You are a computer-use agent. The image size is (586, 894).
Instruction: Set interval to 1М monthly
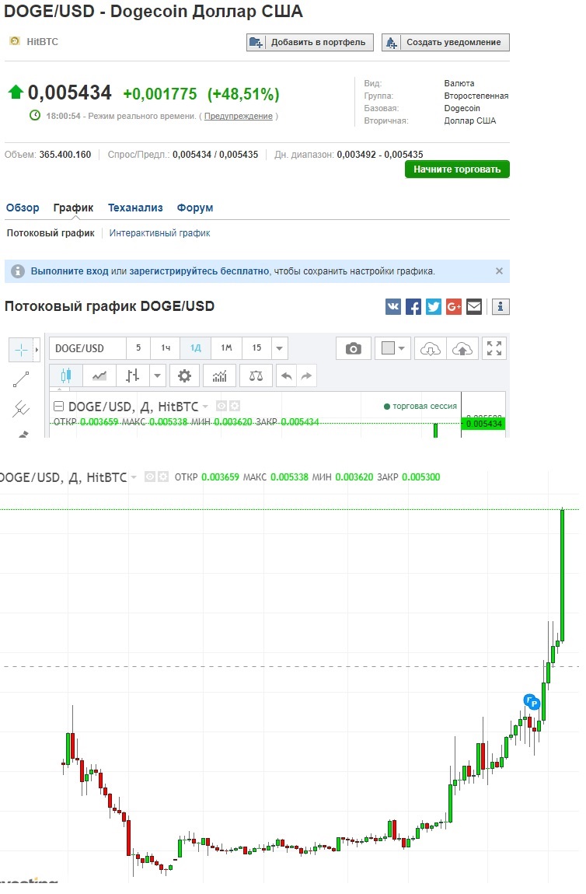click(x=226, y=347)
